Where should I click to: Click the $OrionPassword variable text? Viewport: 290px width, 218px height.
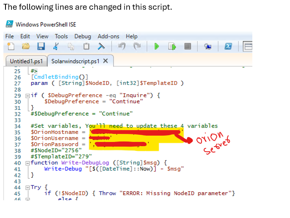point(55,144)
